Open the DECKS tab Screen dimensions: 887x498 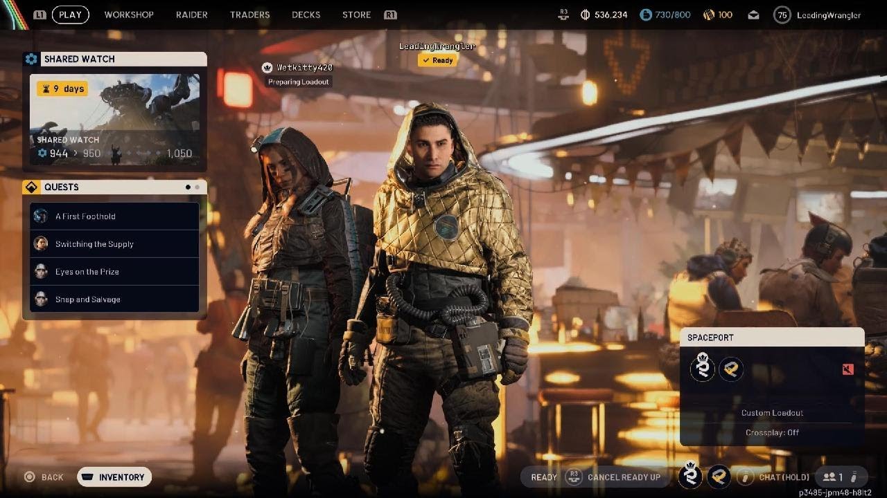point(306,15)
